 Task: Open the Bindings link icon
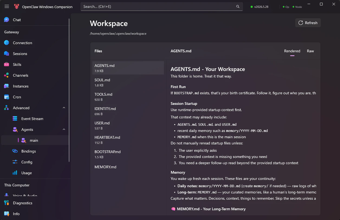click(15, 151)
